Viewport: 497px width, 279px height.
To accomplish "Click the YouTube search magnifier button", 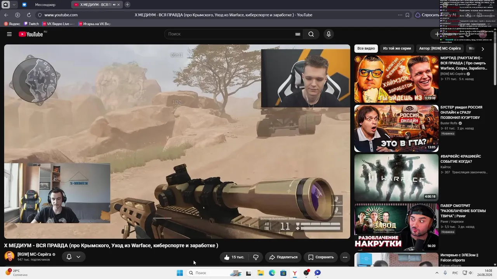I will point(311,34).
